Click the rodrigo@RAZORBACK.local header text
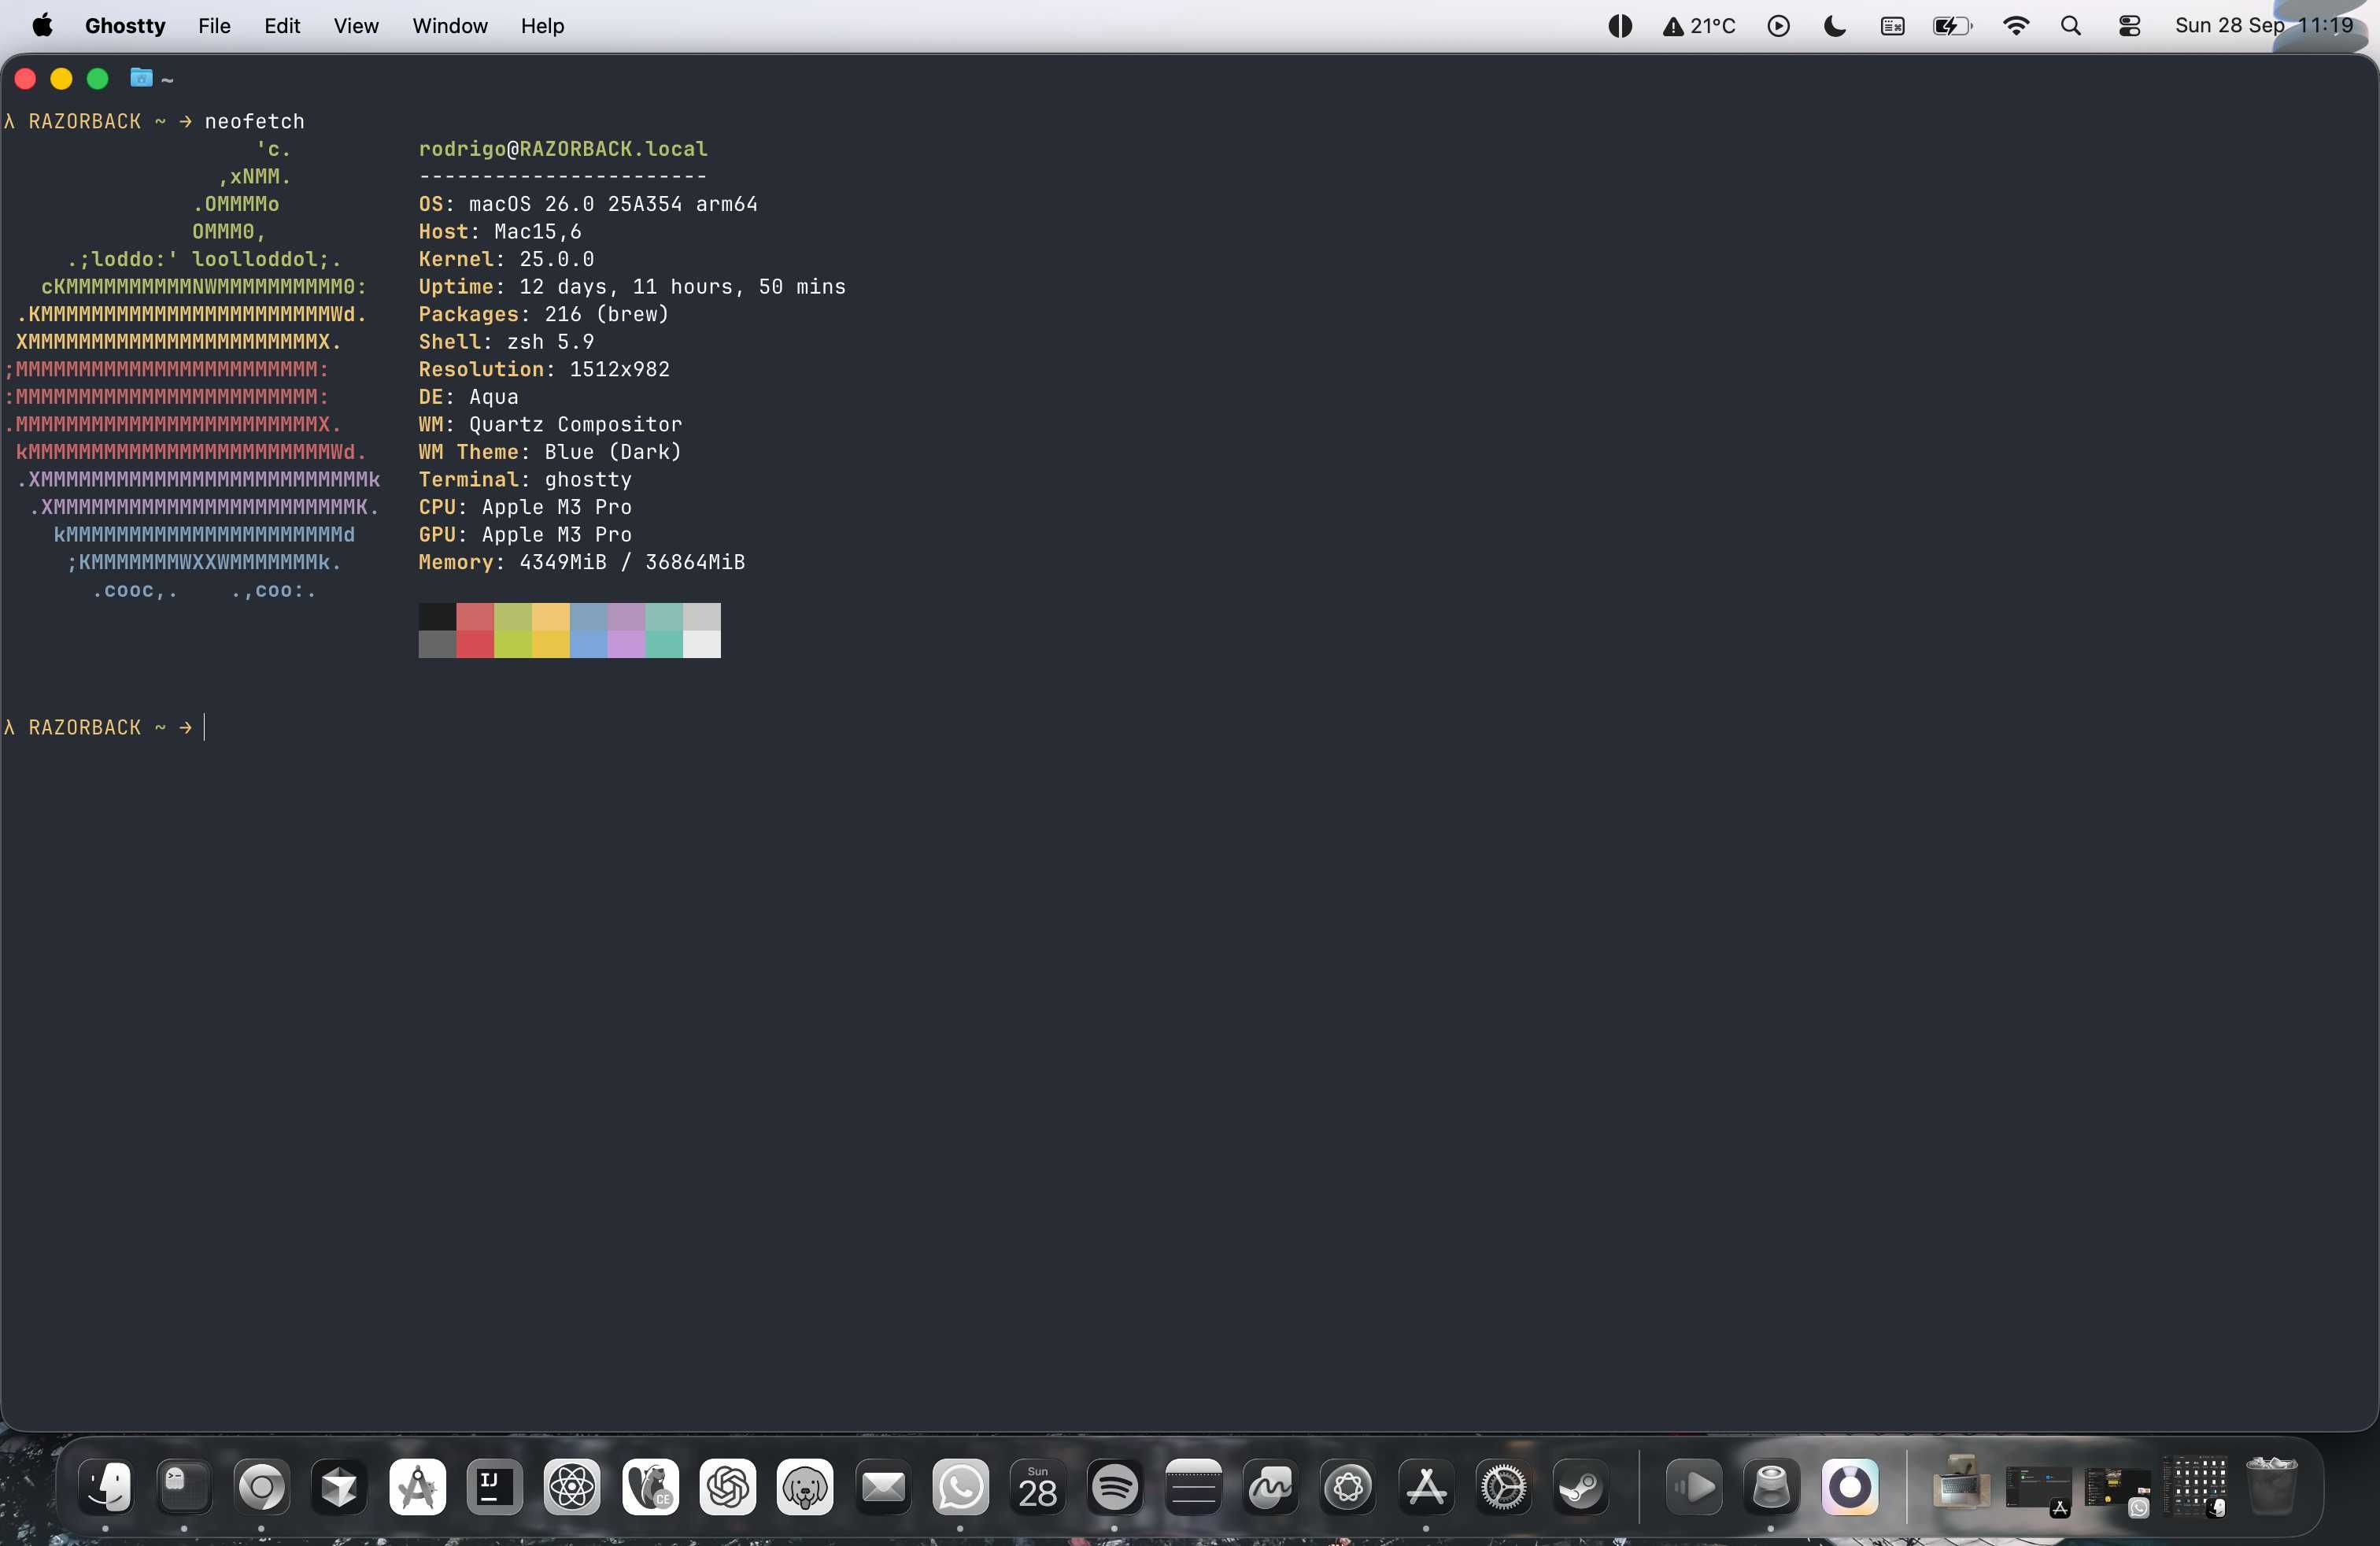The width and height of the screenshot is (2380, 1546). coord(563,148)
